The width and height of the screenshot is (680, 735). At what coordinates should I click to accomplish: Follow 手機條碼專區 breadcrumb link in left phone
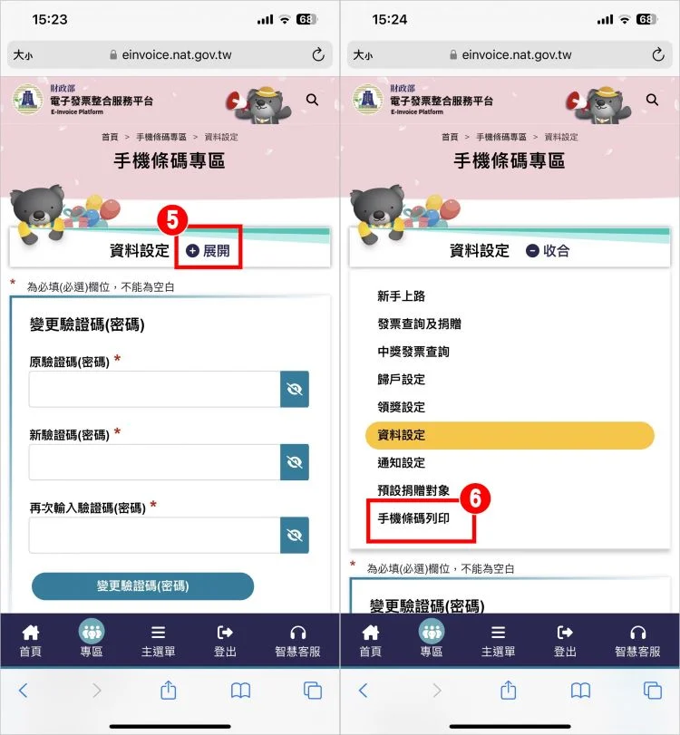click(x=161, y=137)
